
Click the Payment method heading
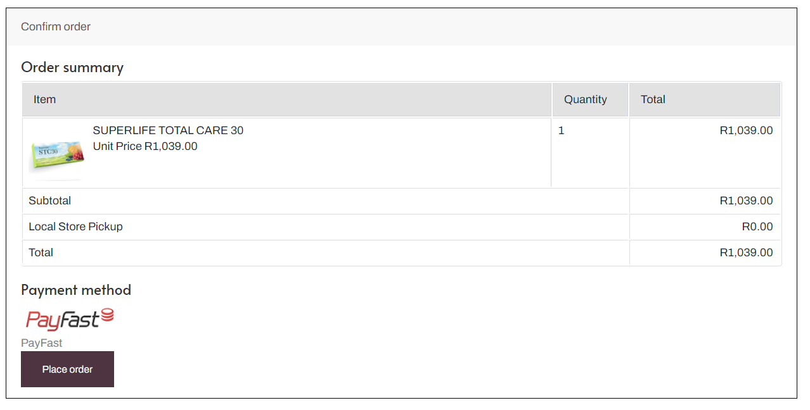[x=76, y=290]
